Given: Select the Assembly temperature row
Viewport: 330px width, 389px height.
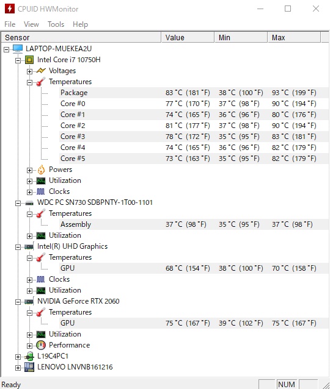Looking at the screenshot, I should [194, 224].
